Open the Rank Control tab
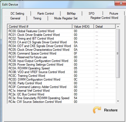 pyautogui.click(x=46, y=14)
